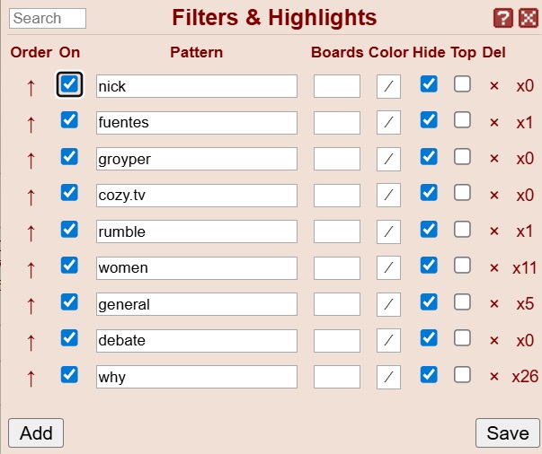Move the fuentes filter up
The width and height of the screenshot is (542, 454).
point(31,124)
